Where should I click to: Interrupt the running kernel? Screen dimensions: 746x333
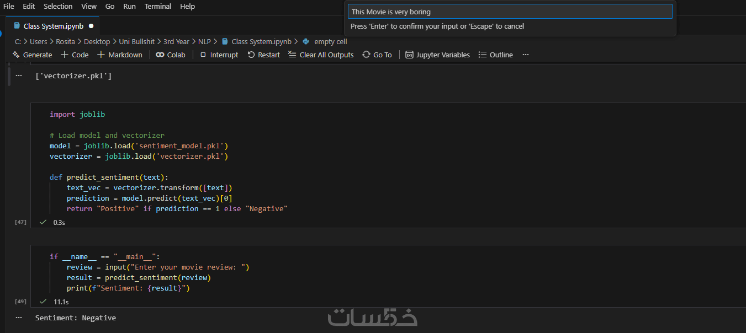coord(219,55)
